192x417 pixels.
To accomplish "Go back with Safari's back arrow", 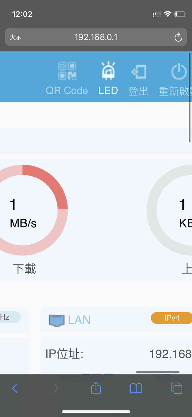I will coord(15,388).
